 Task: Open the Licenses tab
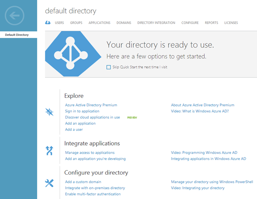pyautogui.click(x=231, y=23)
